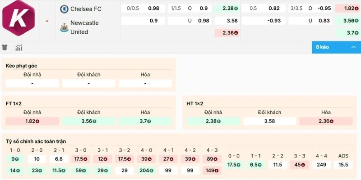Select correct score 2-1 odds 6.8
361x180 pixels.
(x=58, y=158)
